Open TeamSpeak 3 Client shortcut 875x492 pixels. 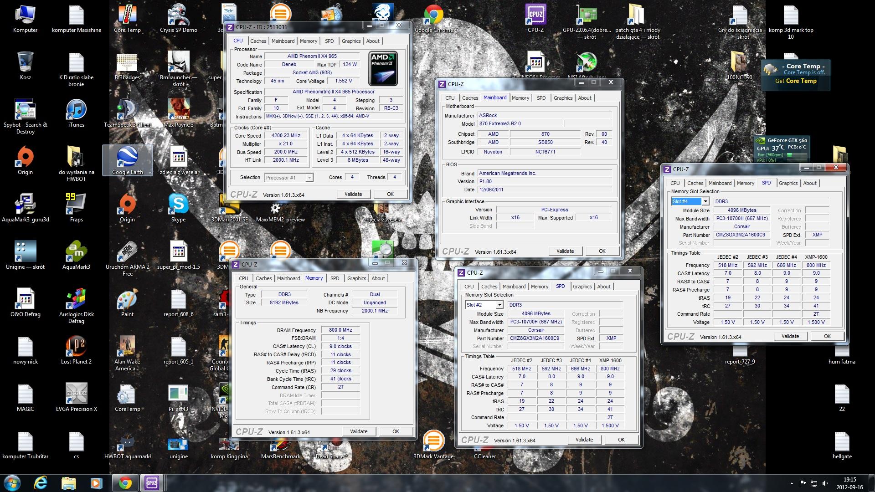point(127,114)
